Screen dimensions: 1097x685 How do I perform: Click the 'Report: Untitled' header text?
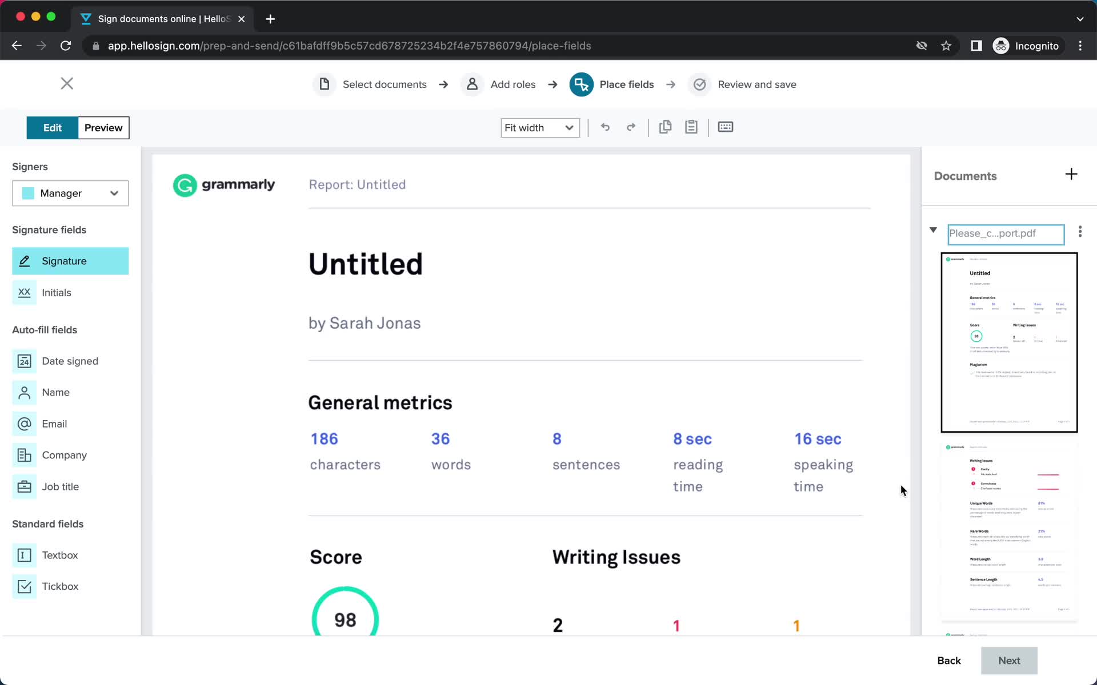pyautogui.click(x=357, y=184)
